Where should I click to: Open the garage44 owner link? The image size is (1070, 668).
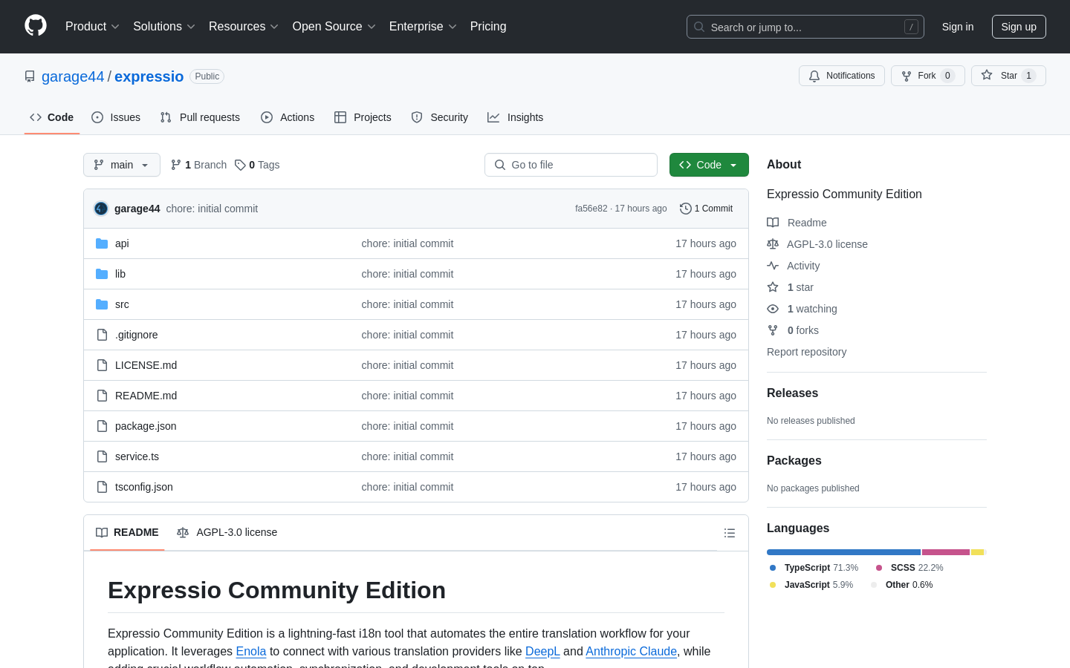pos(73,76)
